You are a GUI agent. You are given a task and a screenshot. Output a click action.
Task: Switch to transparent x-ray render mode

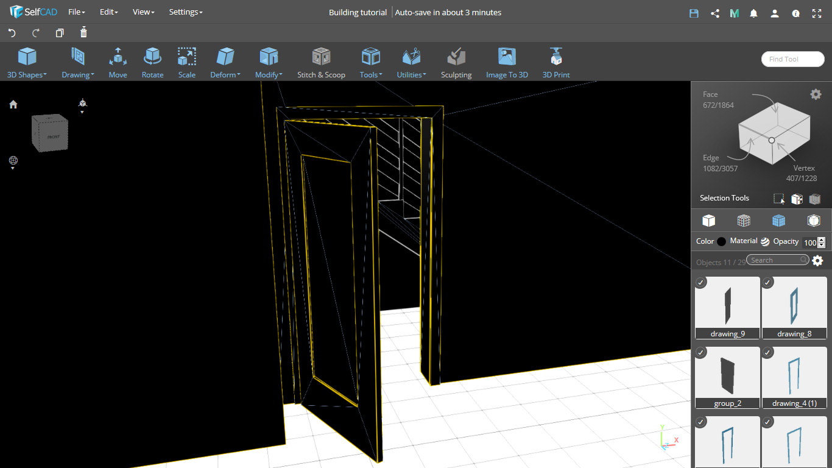[x=814, y=221]
